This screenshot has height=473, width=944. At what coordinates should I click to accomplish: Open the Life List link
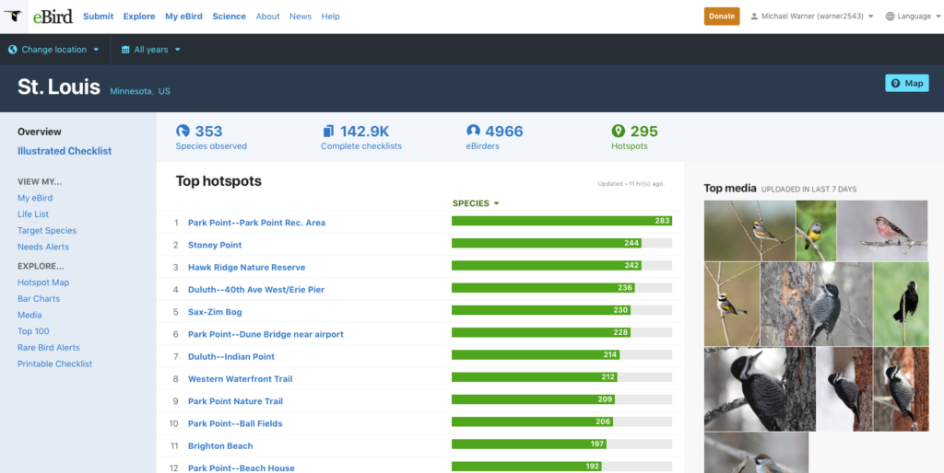coord(33,214)
